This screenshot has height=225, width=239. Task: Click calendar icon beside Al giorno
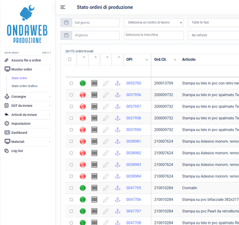(66, 35)
